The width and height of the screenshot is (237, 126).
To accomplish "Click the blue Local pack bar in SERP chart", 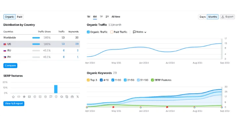I will click(56, 89).
